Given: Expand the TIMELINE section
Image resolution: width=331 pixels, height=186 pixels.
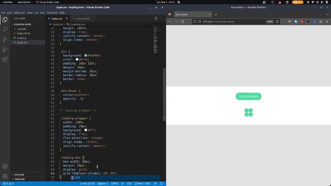Looking at the screenshot, I should 19,179.
